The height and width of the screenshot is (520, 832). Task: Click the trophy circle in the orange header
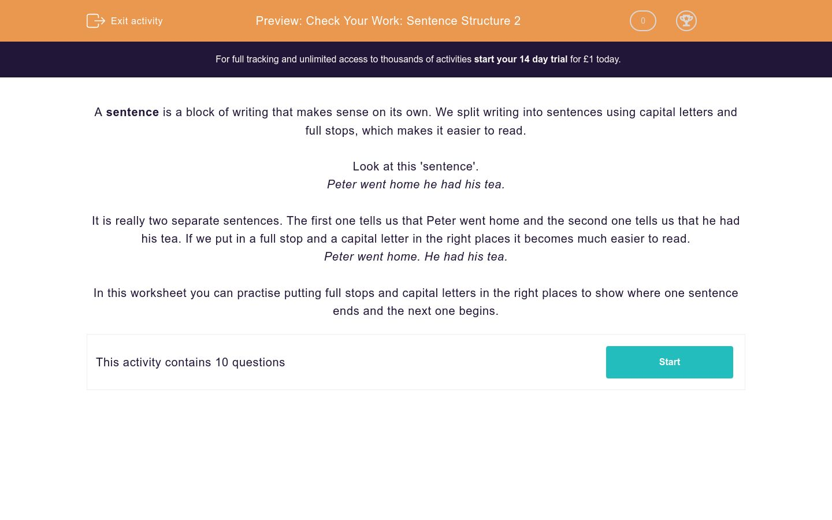(x=686, y=21)
